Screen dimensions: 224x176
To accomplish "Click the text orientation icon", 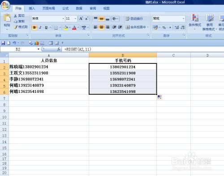I will tap(114, 19).
